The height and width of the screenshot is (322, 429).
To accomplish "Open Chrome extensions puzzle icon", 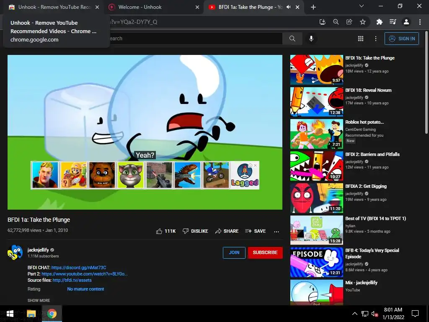I will 379,22.
